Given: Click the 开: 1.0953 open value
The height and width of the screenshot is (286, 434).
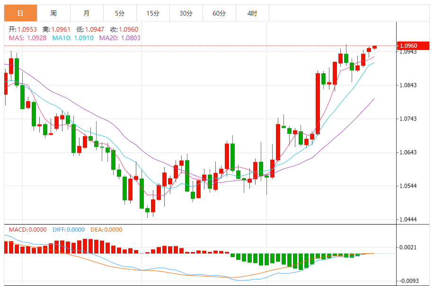Looking at the screenshot, I should click(x=23, y=29).
